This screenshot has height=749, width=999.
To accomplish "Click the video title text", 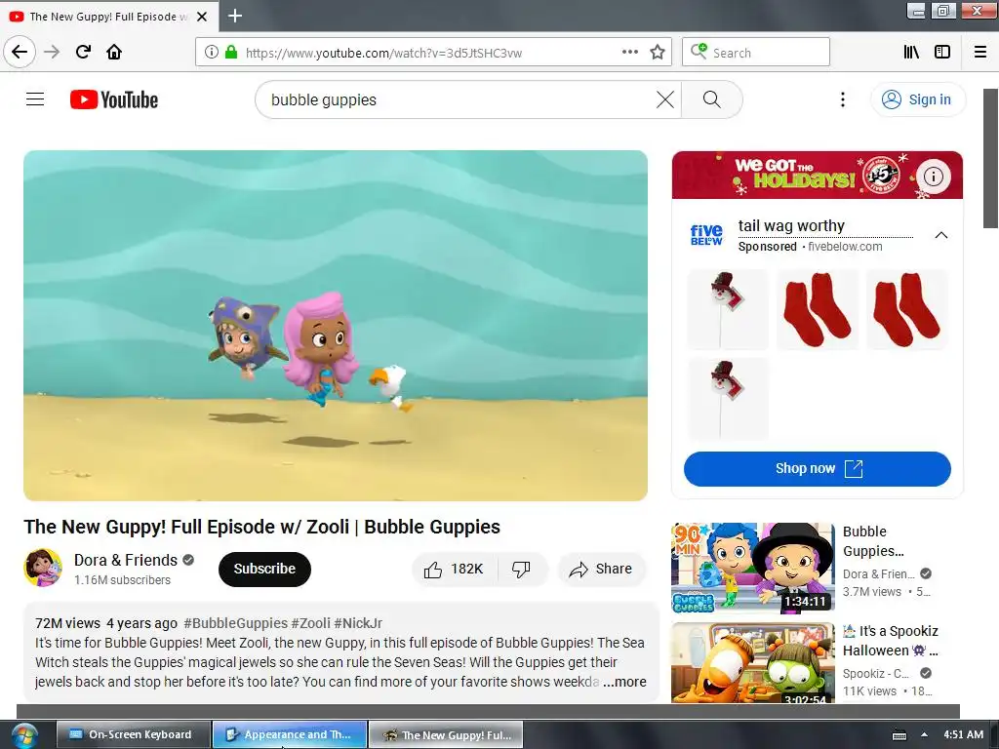I will point(261,527).
